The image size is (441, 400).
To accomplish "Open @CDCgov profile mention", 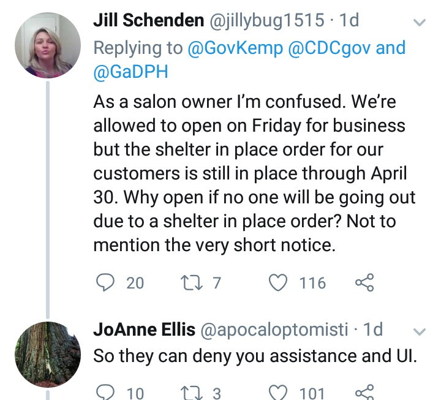I will (x=325, y=48).
